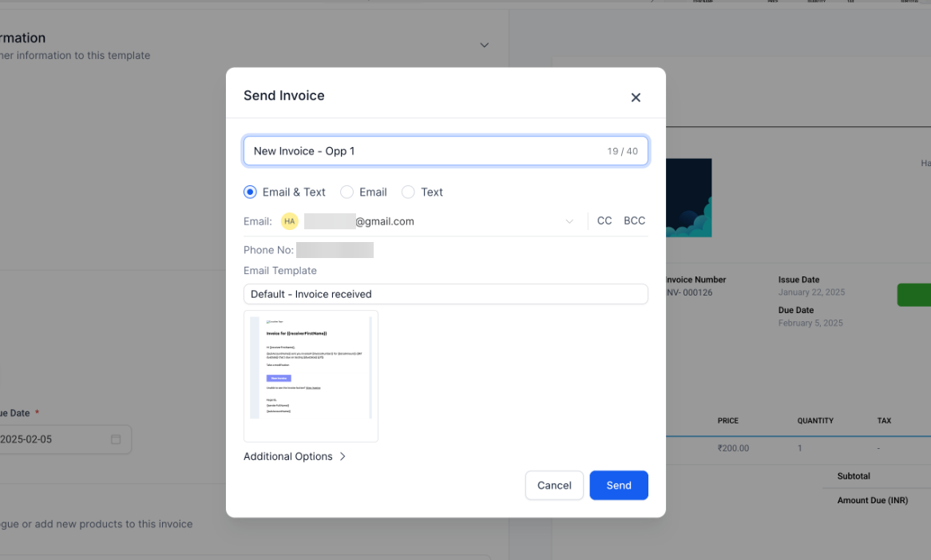
Task: Edit the invoice name field
Action: [x=446, y=151]
